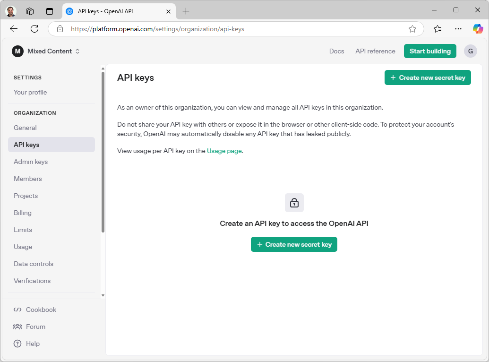This screenshot has height=362, width=489.
Task: Click the sidebar scrollbar up arrow
Action: pos(103,69)
